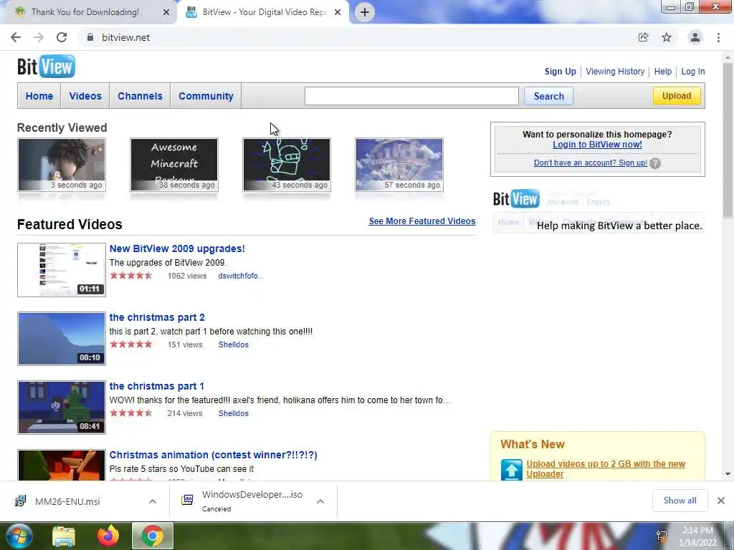
Task: Open 'Upload videos up to 2 GB' link
Action: (605, 468)
